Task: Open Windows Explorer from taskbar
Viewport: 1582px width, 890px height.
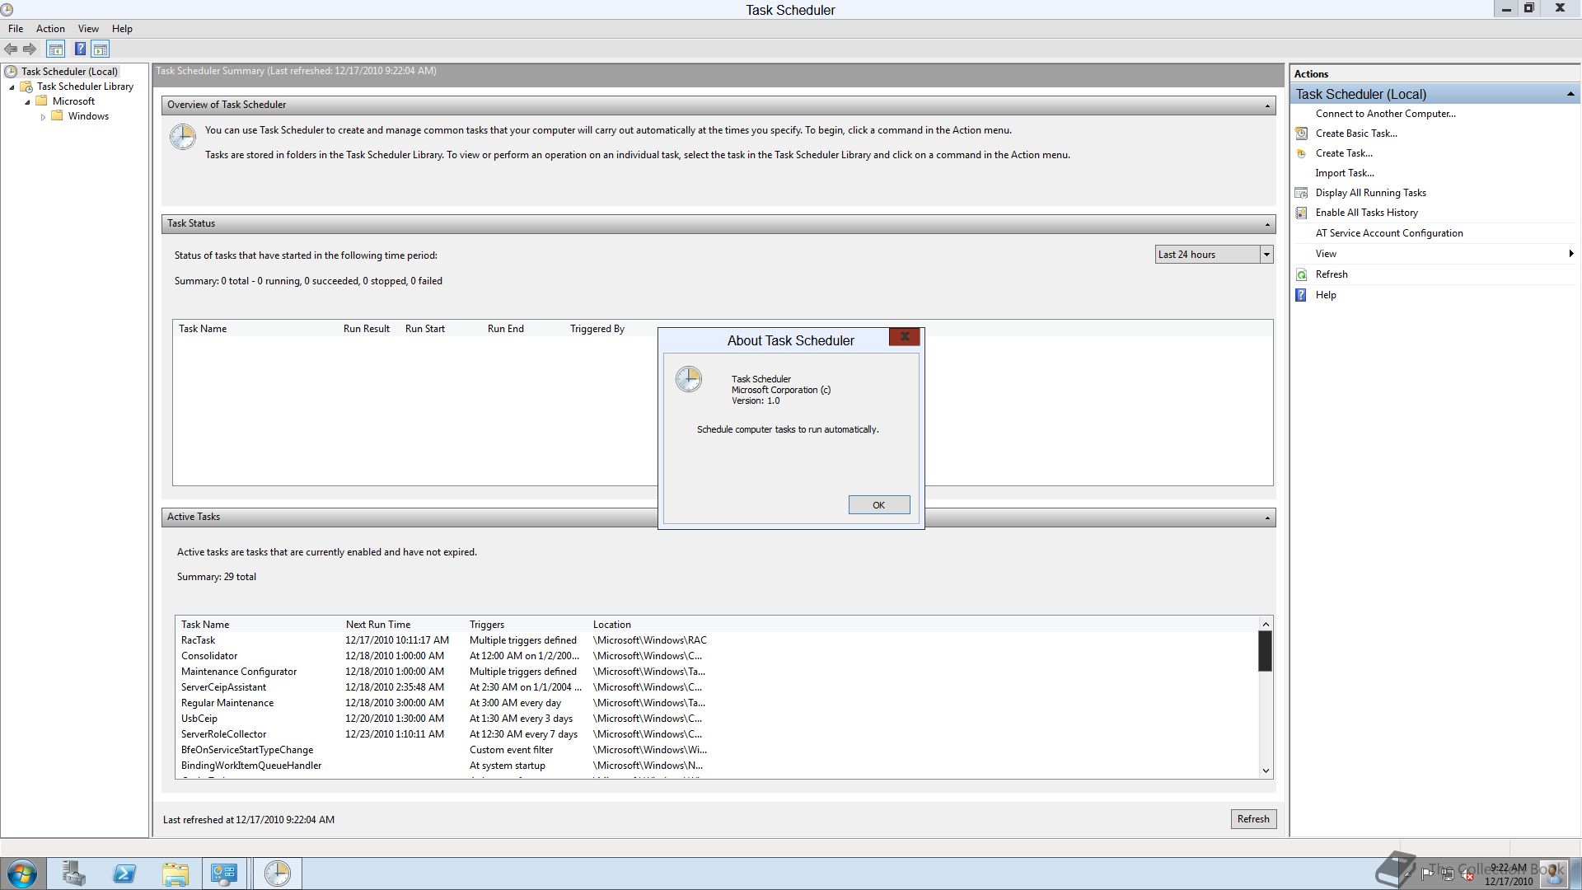Action: pos(175,874)
